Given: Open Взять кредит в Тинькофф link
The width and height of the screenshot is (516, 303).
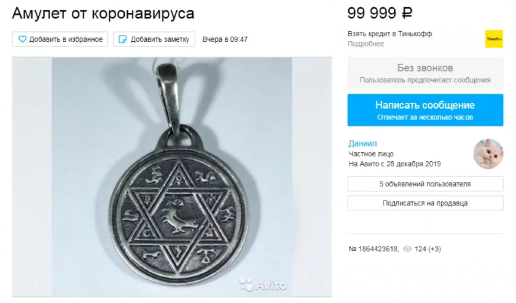Looking at the screenshot, I should pos(390,34).
